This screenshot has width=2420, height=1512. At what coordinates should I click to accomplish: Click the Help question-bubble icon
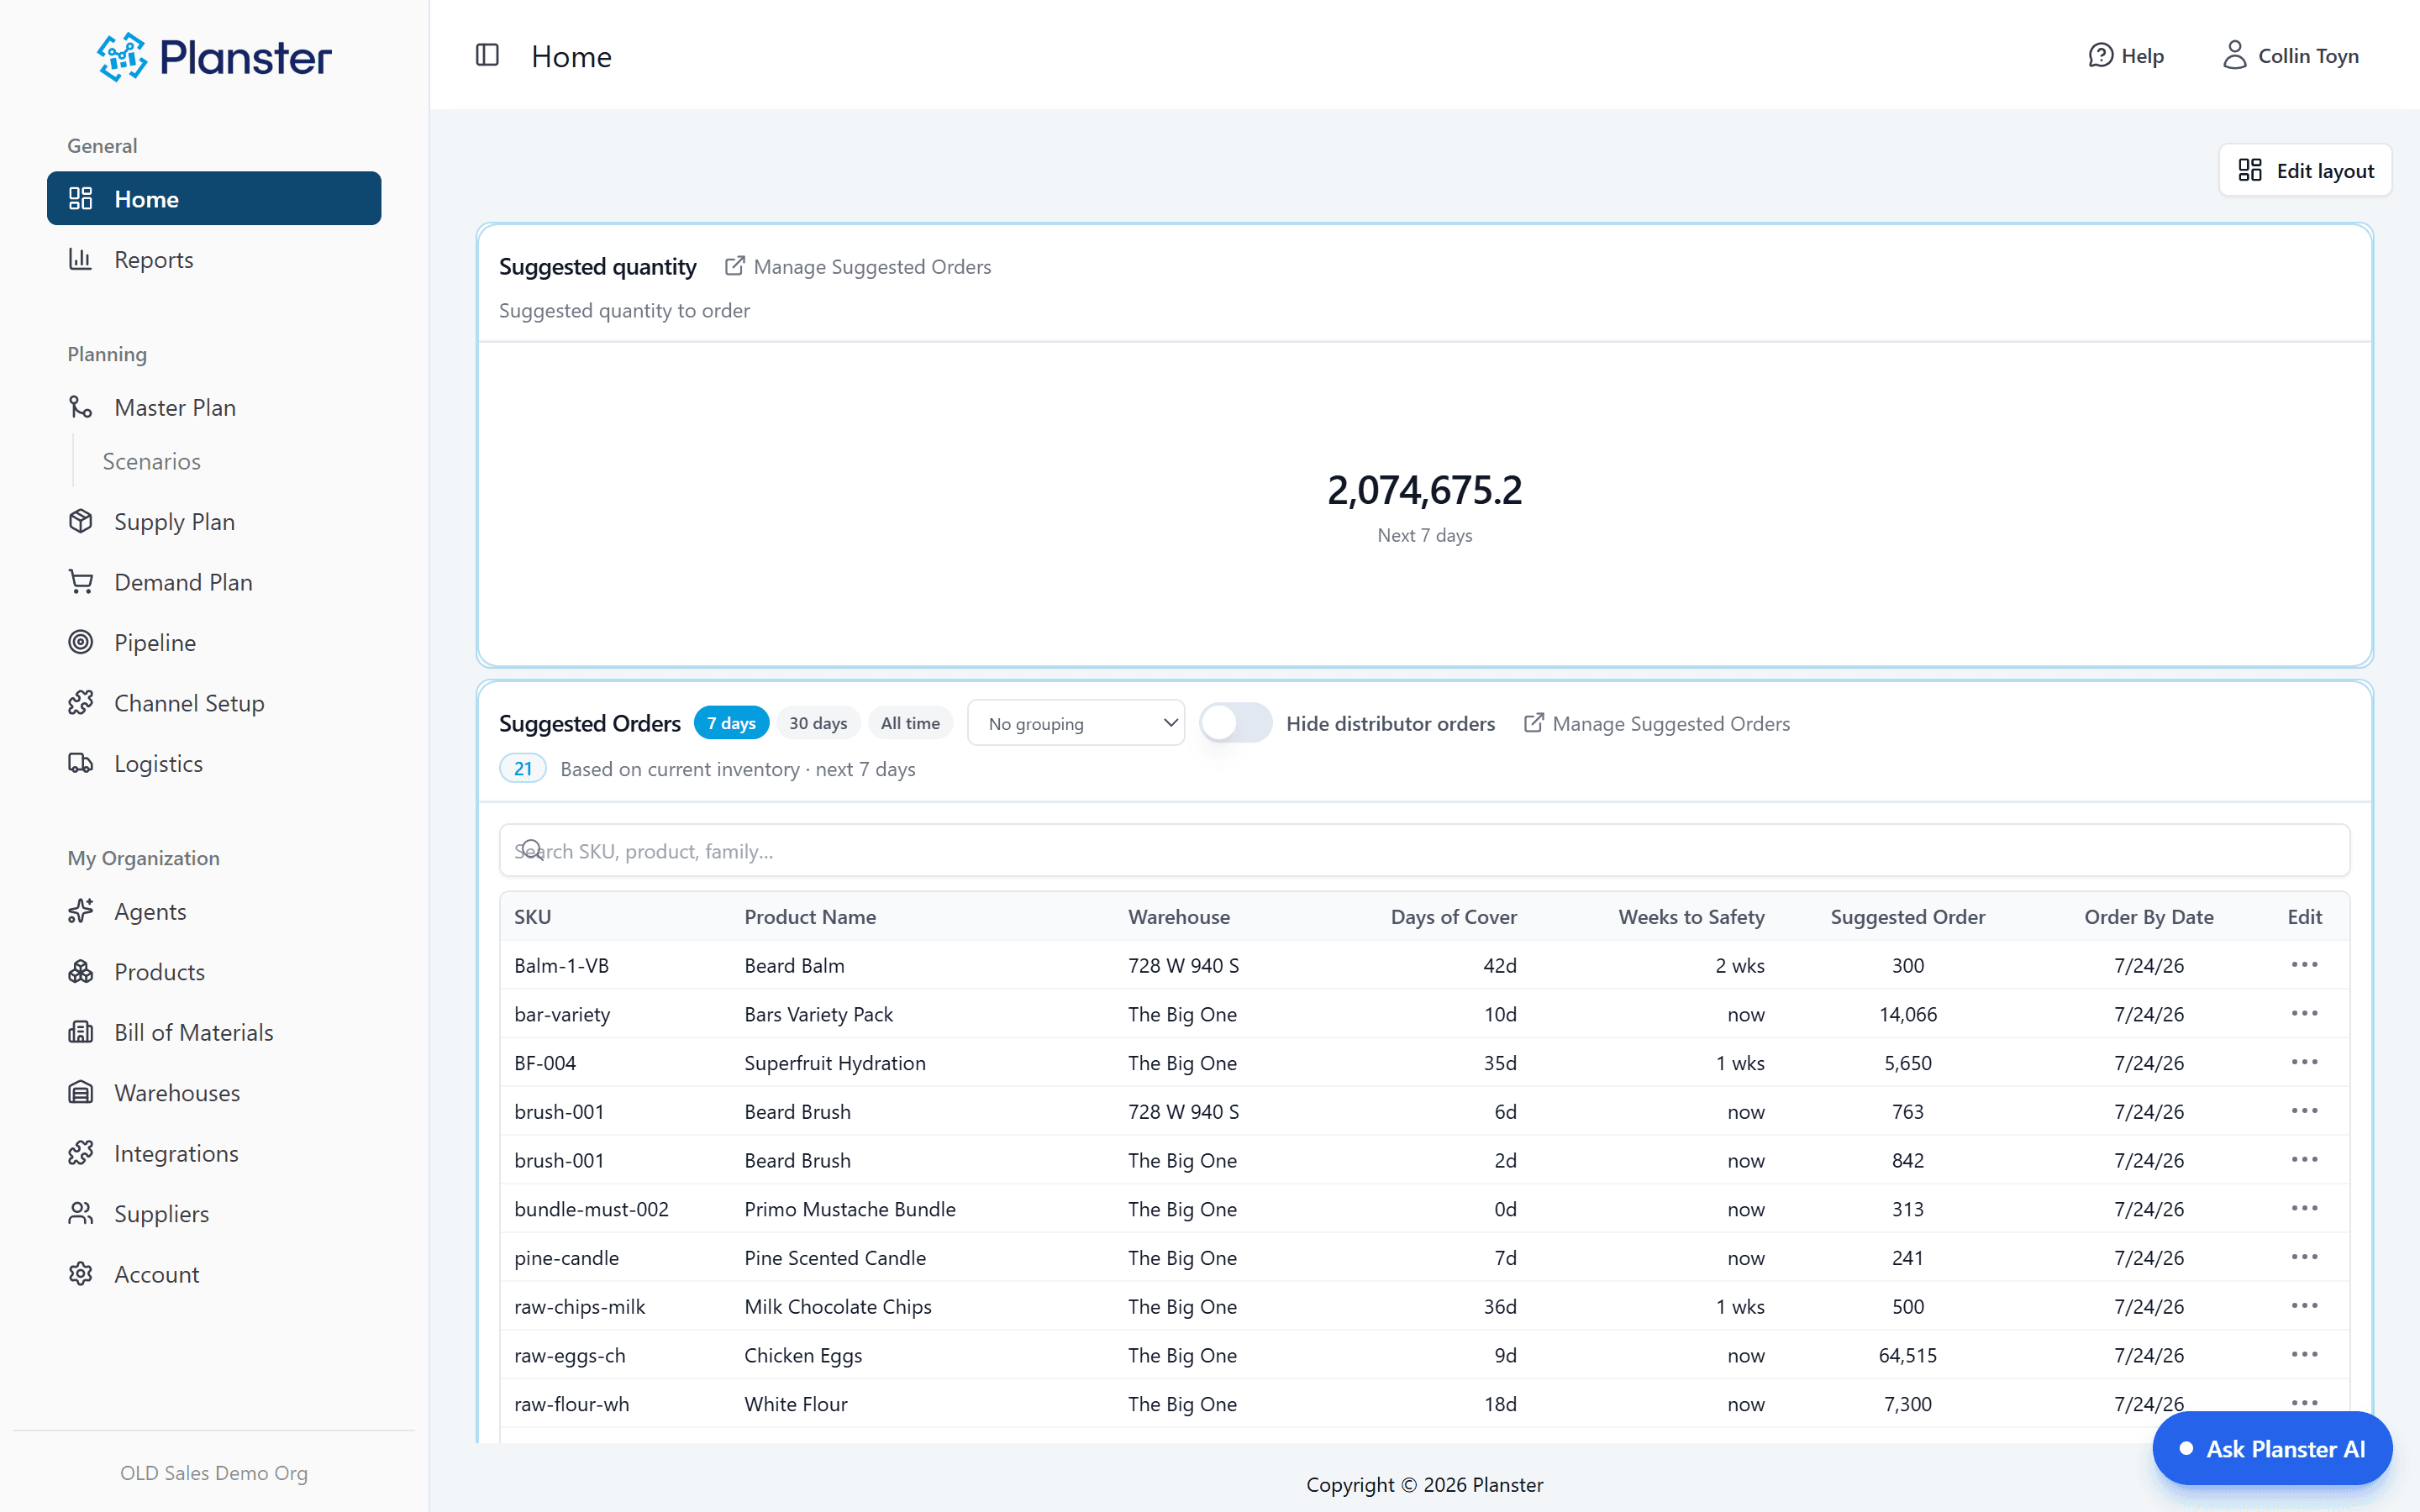[2101, 55]
